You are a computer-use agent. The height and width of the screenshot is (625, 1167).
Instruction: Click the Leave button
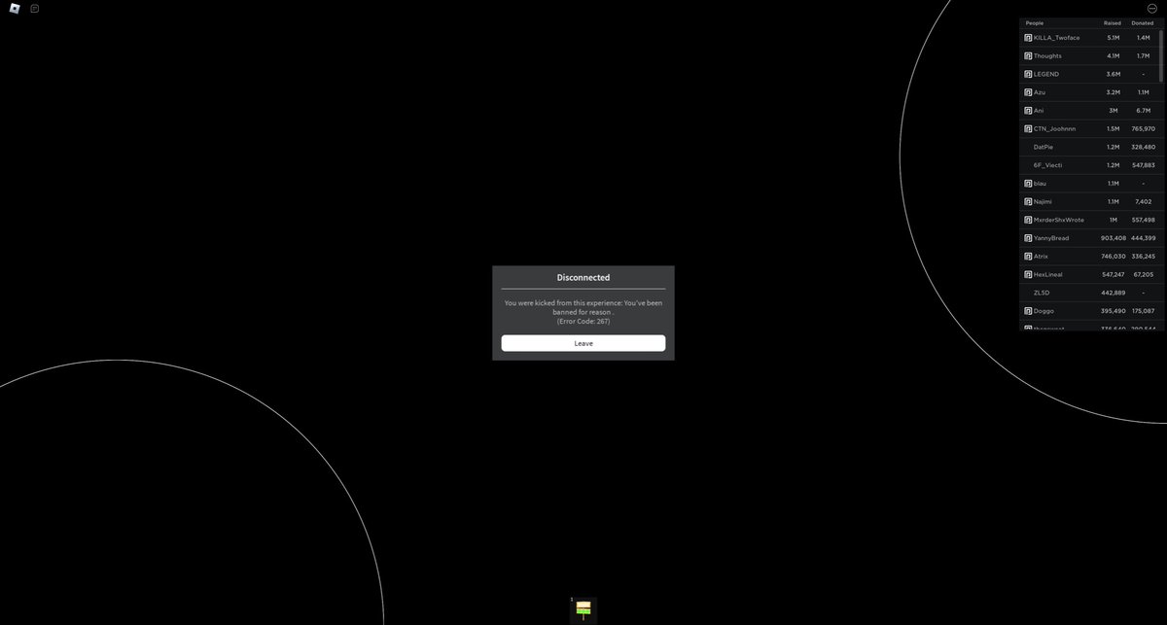[x=583, y=343]
